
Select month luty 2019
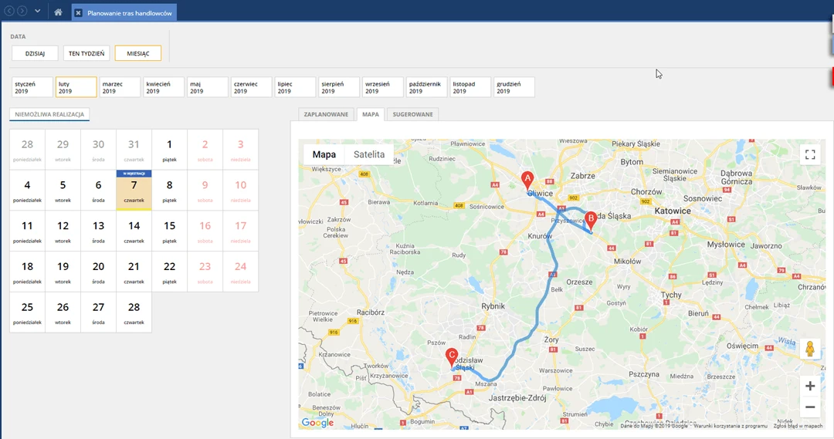(x=76, y=87)
